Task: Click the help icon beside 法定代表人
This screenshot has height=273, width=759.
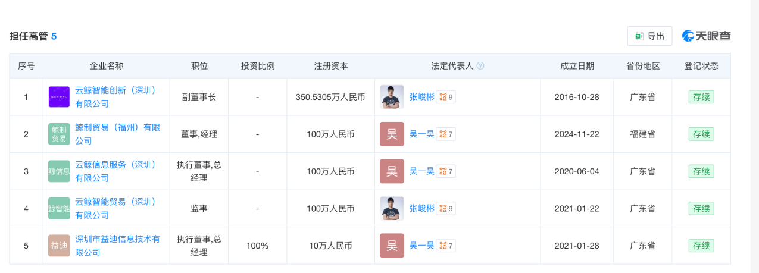Action: (480, 66)
